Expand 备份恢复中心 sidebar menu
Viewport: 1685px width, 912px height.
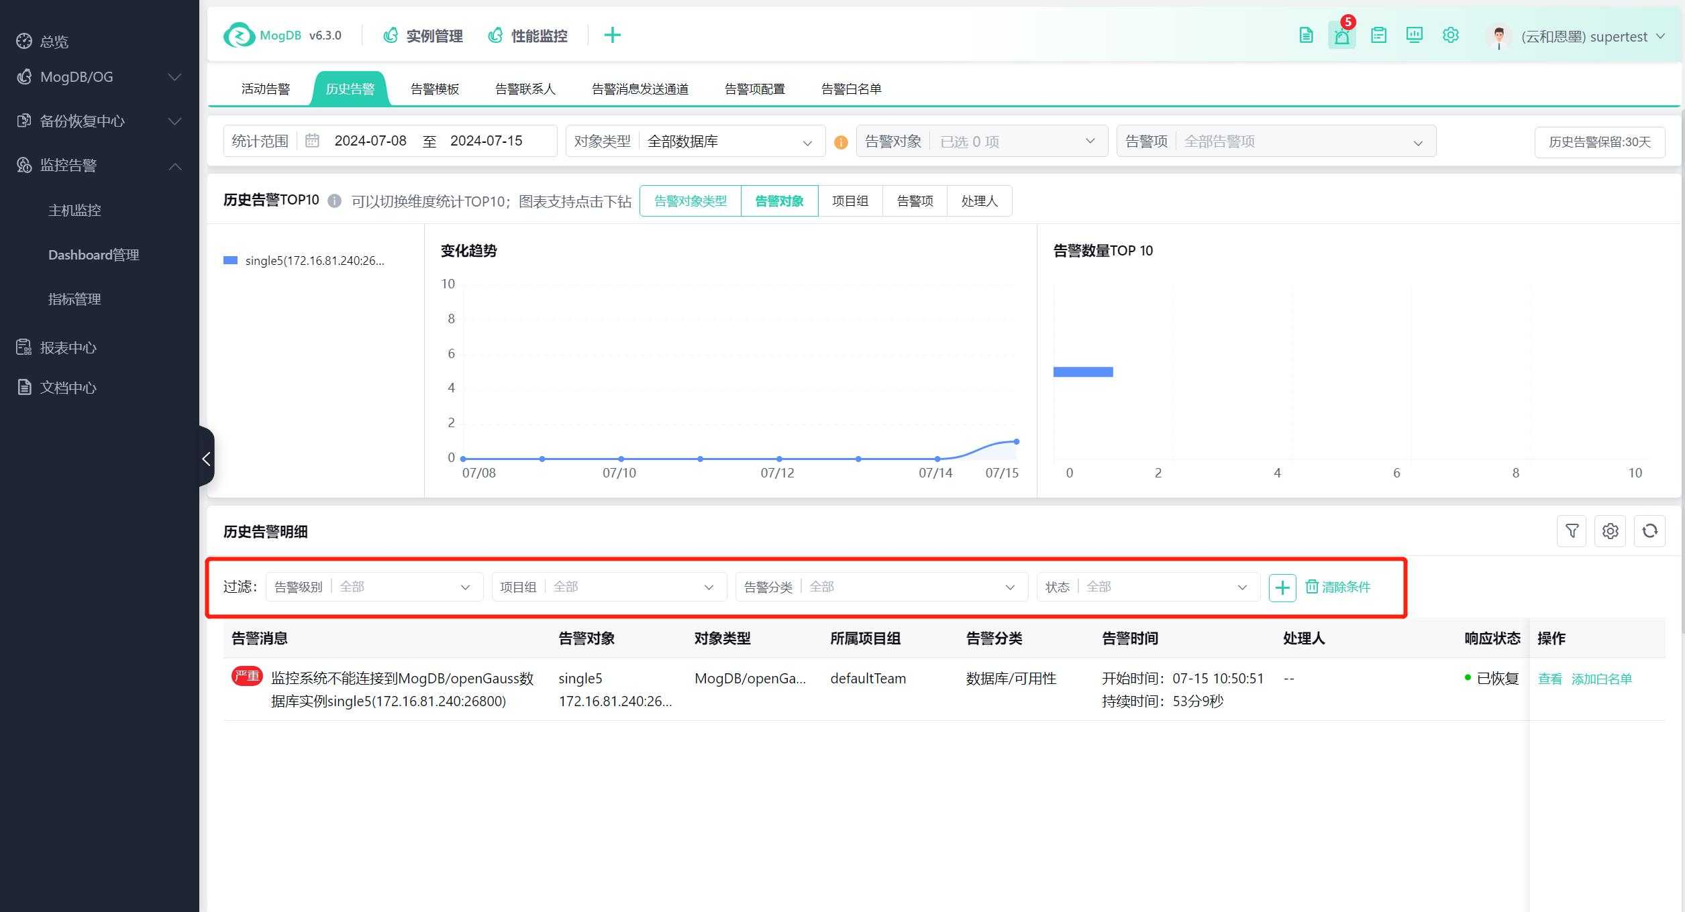click(x=99, y=121)
